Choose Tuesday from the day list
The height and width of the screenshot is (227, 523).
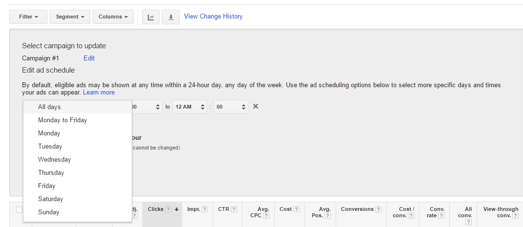coord(78,147)
